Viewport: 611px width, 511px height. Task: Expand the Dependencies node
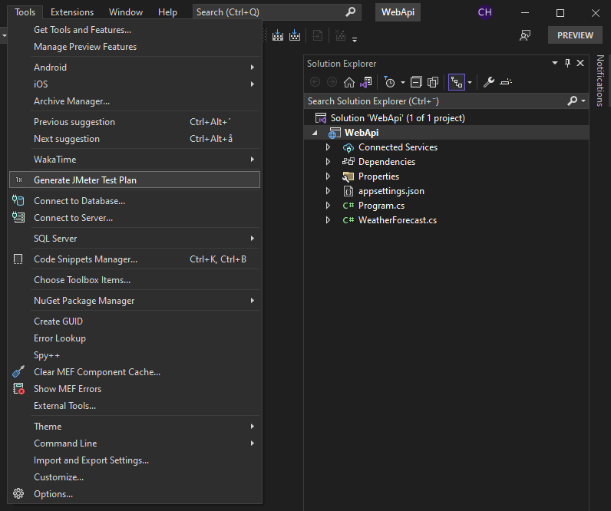328,162
